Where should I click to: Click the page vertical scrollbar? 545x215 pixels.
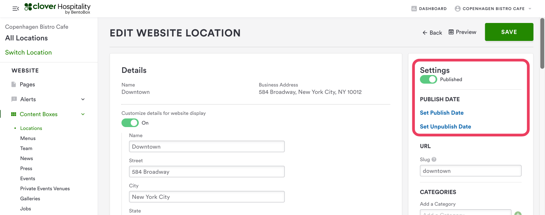pyautogui.click(x=542, y=43)
